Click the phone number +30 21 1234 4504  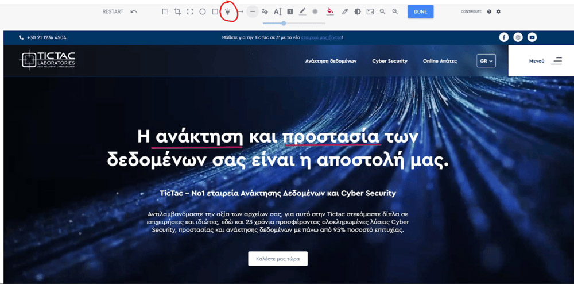coord(46,37)
